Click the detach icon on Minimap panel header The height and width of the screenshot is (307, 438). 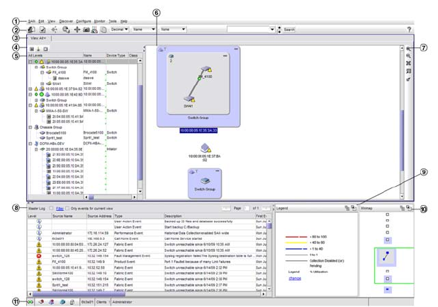pyautogui.click(x=408, y=209)
